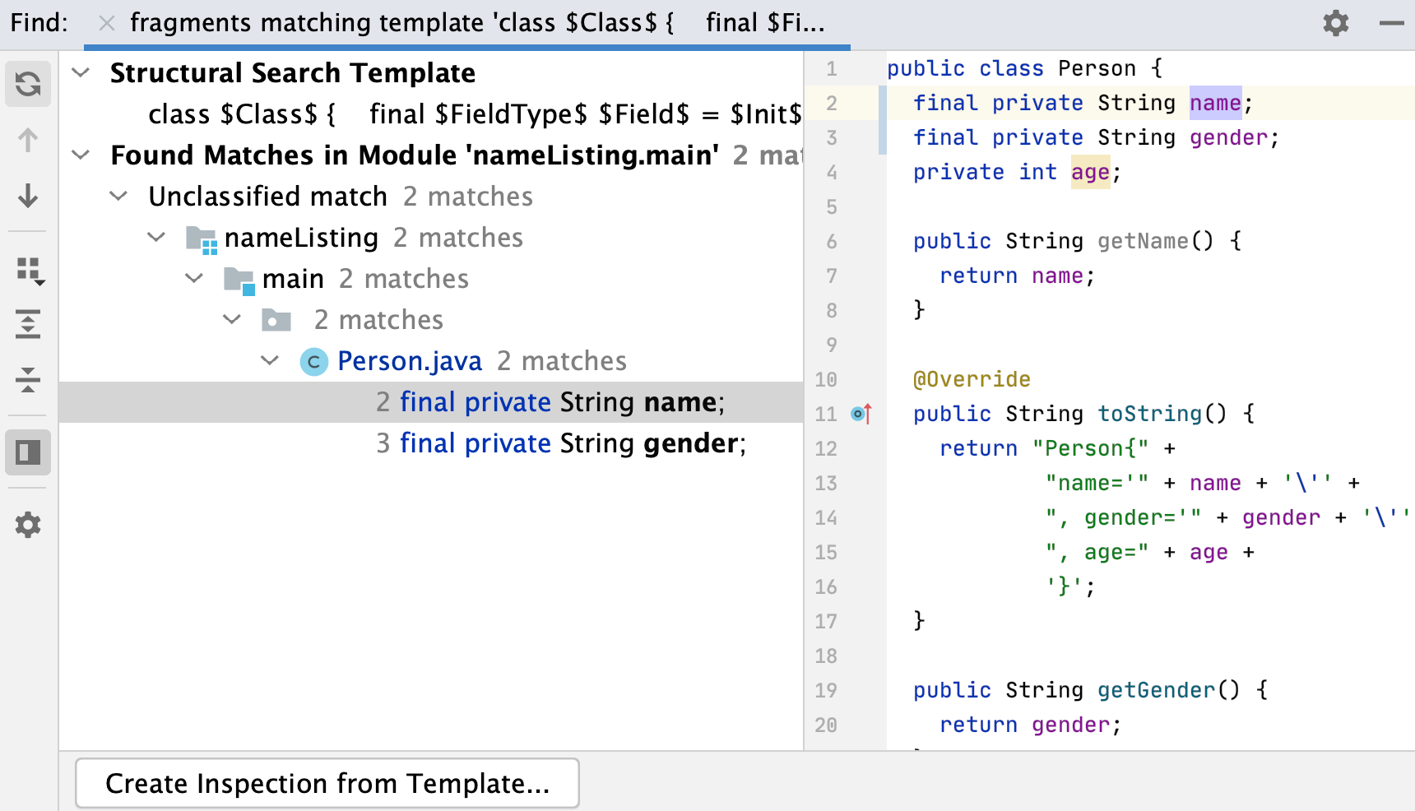Select the Person.java class icon

point(313,360)
